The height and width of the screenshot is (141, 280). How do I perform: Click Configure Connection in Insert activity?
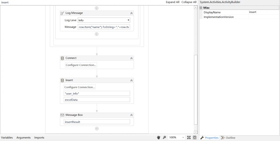(80, 87)
